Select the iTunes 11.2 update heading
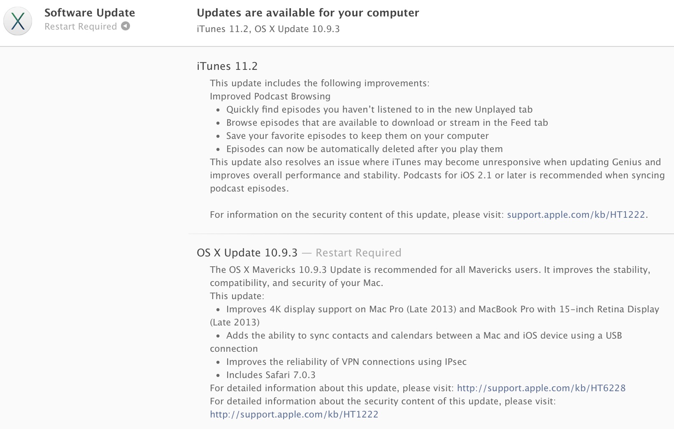Screen dimensions: 674x429 227,66
